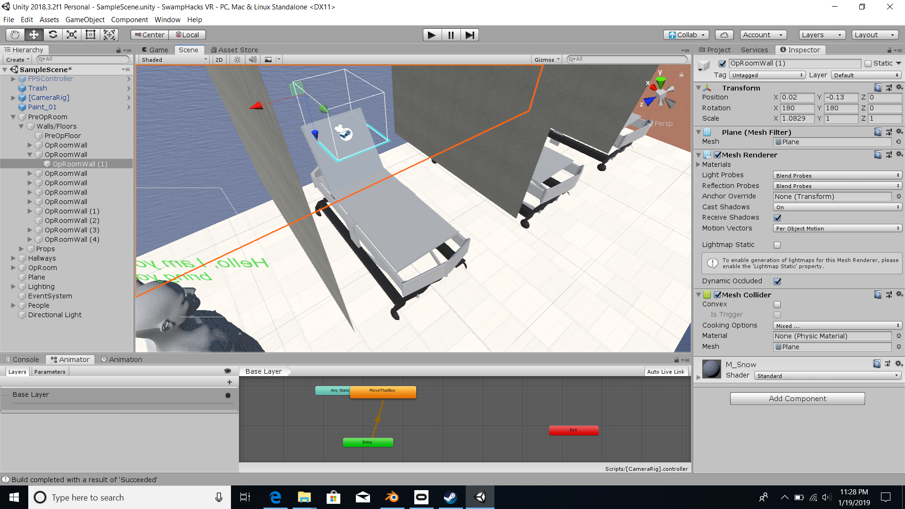The height and width of the screenshot is (509, 905).
Task: Open the cloud services icon
Action: tap(724, 35)
